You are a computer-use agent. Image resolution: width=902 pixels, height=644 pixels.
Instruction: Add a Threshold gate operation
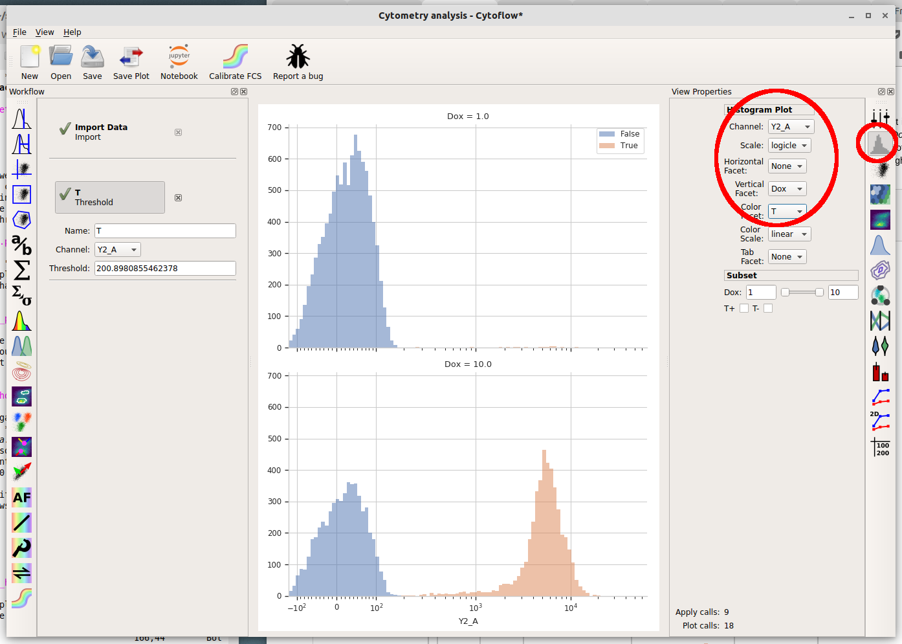tap(21, 119)
